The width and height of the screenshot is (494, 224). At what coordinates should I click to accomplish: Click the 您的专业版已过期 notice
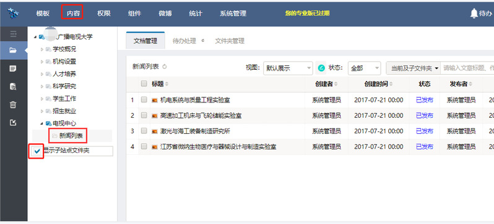click(307, 13)
